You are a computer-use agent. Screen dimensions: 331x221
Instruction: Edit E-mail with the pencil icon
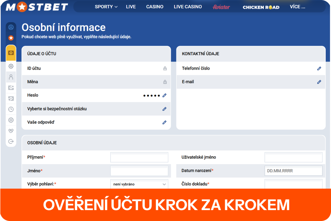(319, 82)
